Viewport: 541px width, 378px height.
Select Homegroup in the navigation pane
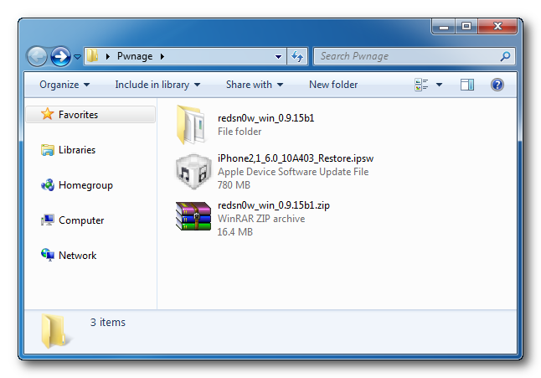[x=85, y=185]
